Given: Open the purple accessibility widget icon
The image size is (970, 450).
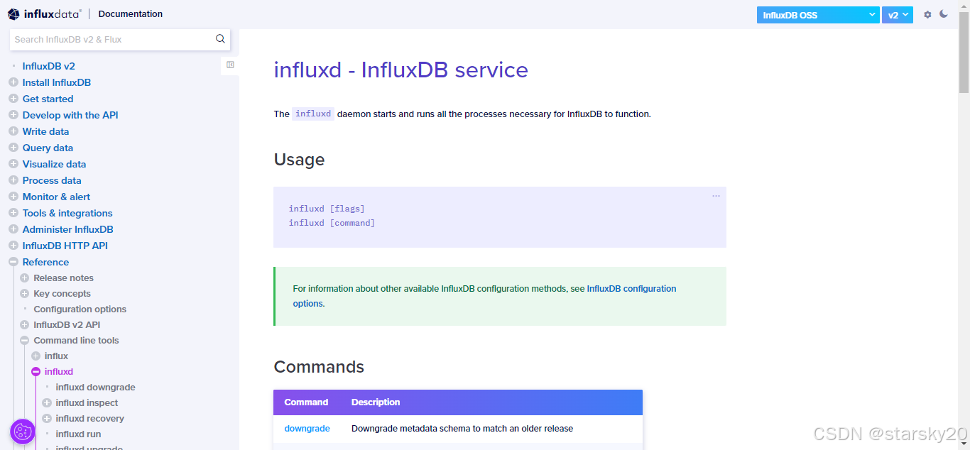Looking at the screenshot, I should [x=22, y=431].
